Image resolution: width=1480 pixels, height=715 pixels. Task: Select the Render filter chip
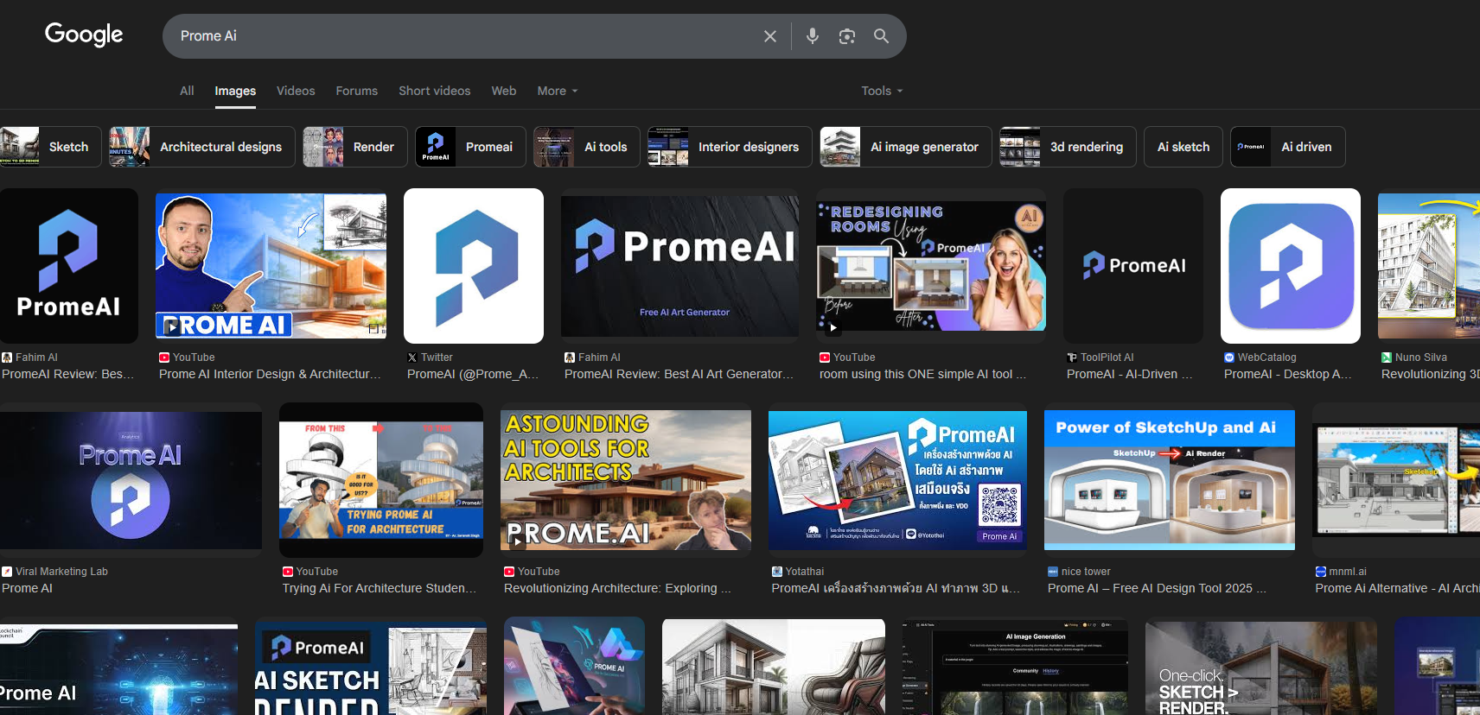tap(355, 147)
